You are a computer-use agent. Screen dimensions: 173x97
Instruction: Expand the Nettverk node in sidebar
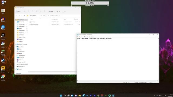click(x=15, y=69)
